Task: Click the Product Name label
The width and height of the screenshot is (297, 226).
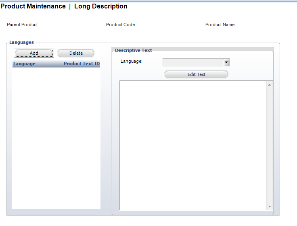Action: click(x=220, y=25)
